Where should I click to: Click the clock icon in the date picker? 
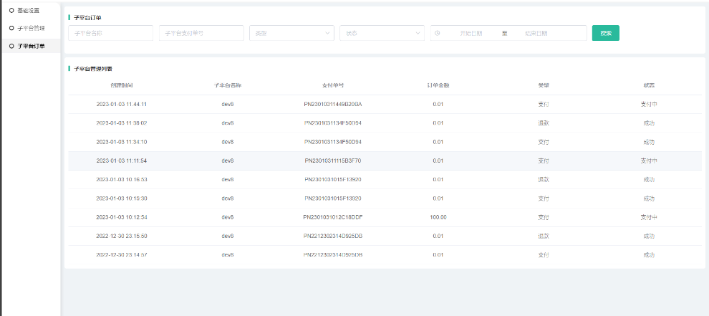(x=437, y=33)
